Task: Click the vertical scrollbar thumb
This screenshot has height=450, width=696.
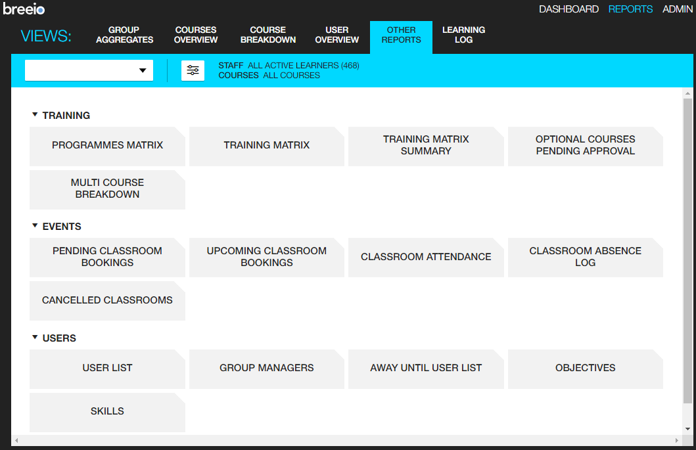Action: [687, 251]
